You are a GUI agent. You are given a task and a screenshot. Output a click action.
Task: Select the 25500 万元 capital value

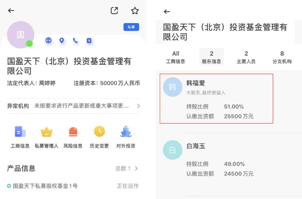click(239, 116)
